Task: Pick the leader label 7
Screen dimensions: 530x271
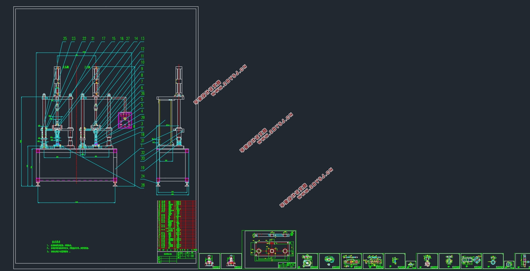Action: coord(142,81)
